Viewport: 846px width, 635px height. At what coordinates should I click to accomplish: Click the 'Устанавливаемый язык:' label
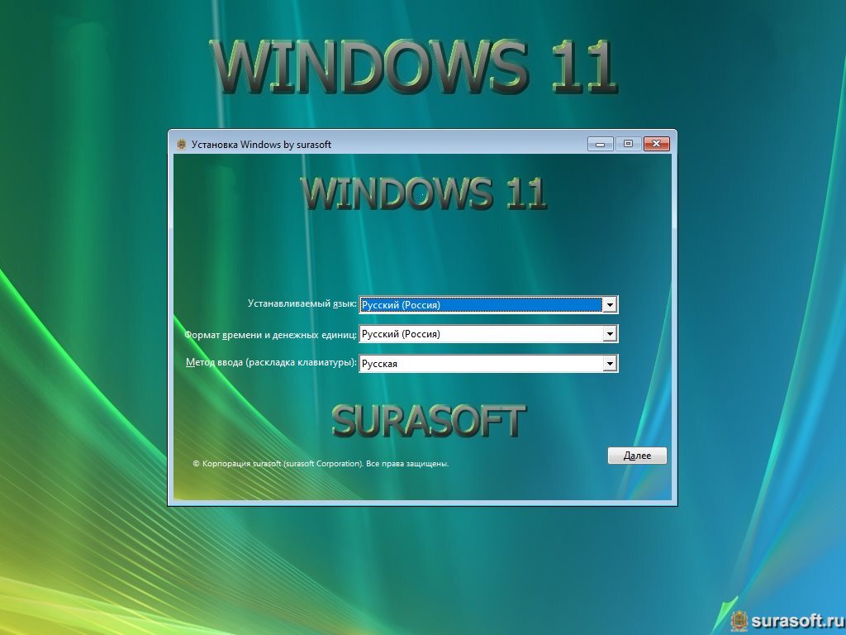[302, 303]
